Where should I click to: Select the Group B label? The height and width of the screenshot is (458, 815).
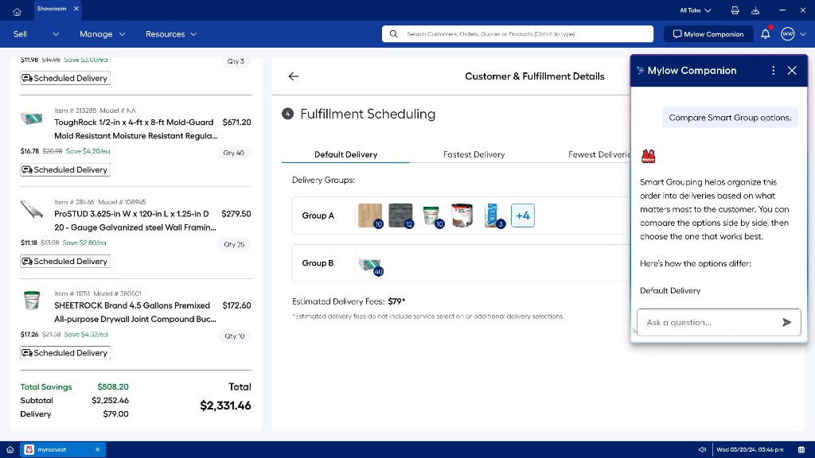318,262
